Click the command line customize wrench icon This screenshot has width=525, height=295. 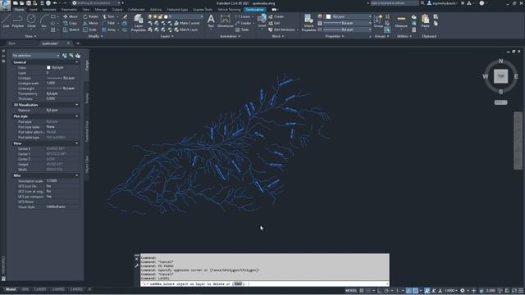tap(137, 265)
